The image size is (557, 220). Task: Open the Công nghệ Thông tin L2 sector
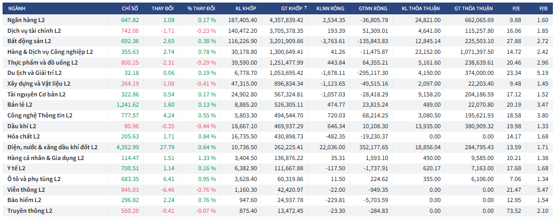40,116
